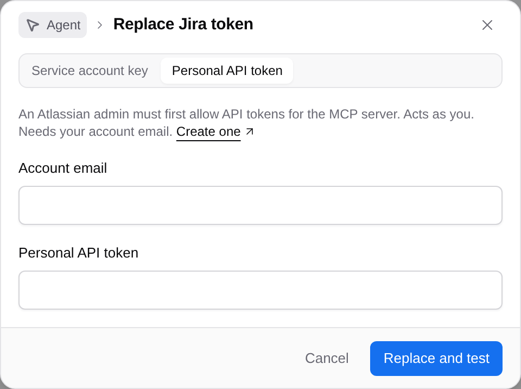Close the Replace Jira token dialog
This screenshot has width=521, height=389.
487,25
